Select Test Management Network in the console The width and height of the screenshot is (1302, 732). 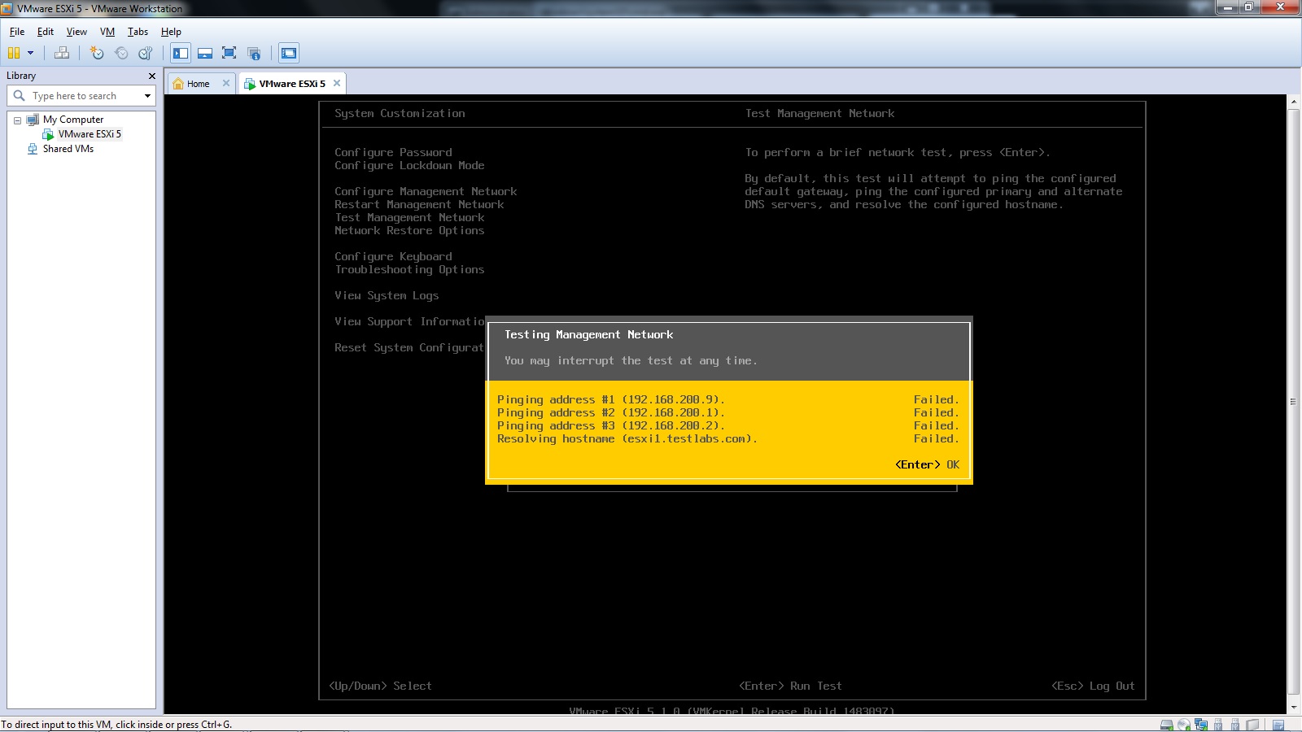(410, 217)
